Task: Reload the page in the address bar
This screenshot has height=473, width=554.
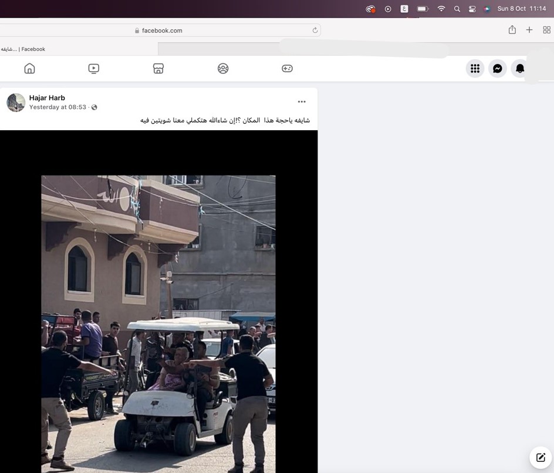Action: click(x=315, y=30)
